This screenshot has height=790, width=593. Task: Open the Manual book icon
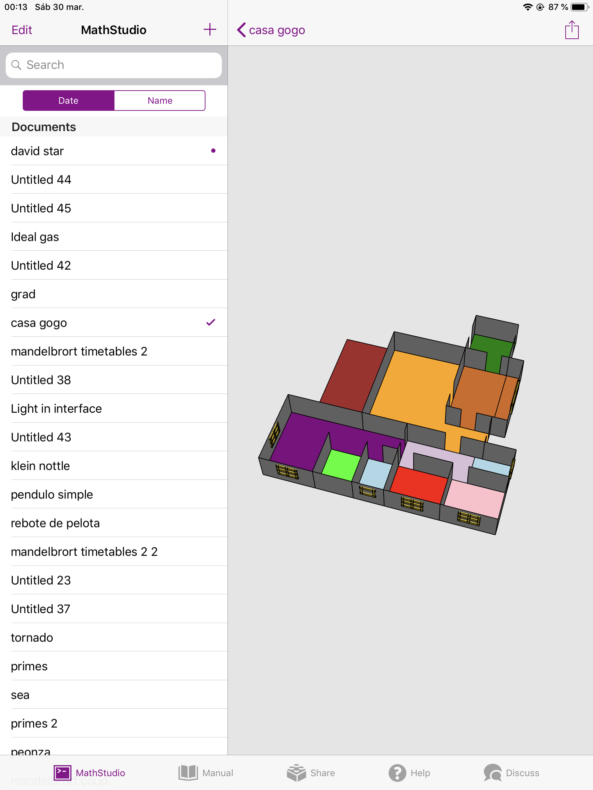pos(188,773)
